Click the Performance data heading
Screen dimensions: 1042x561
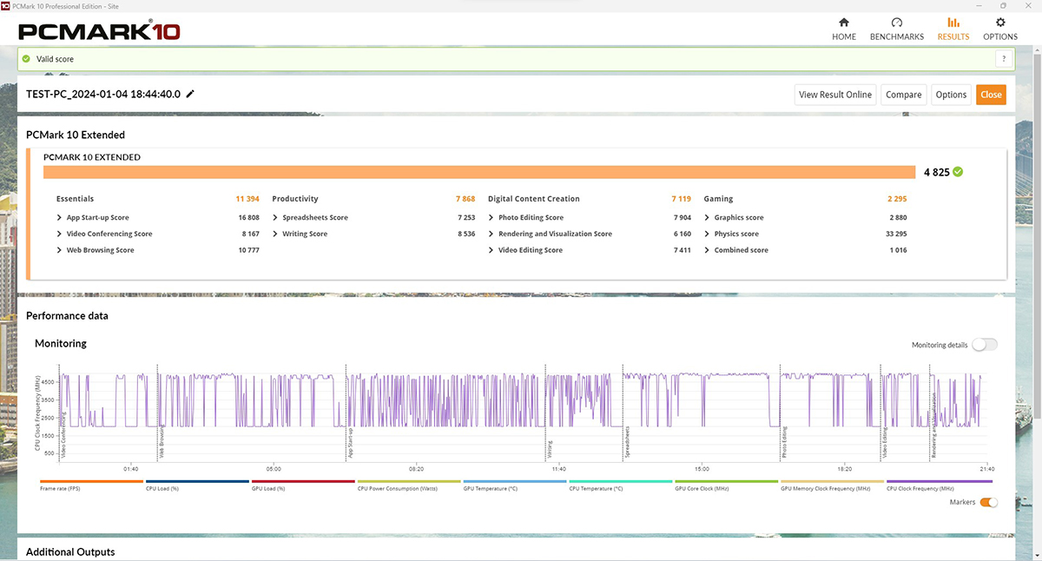pyautogui.click(x=67, y=316)
